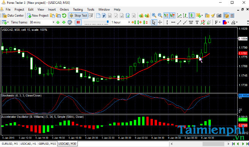The height and width of the screenshot is (147, 249).
Task: Jump to chart start with skip-back arrow
Action: click(x=233, y=144)
